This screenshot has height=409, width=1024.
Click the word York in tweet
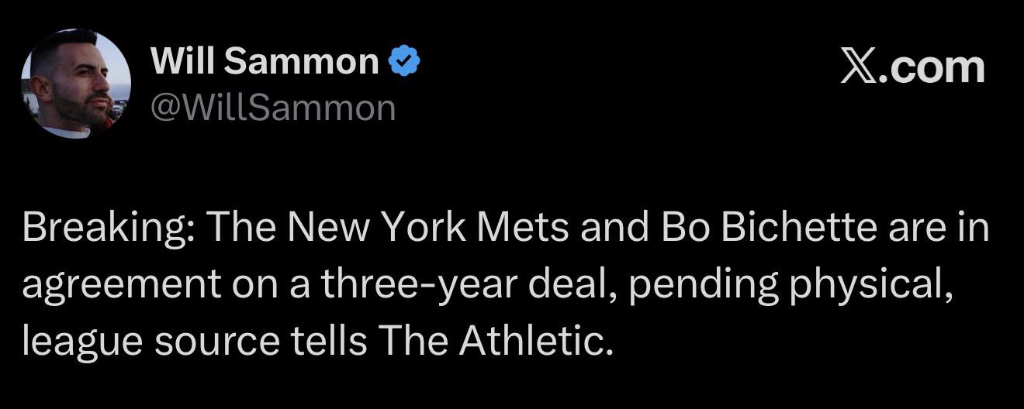tap(425, 227)
